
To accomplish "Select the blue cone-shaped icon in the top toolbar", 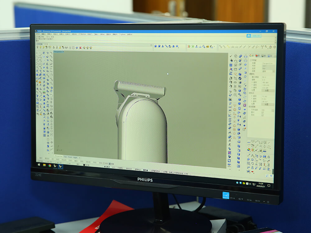I will [163, 46].
